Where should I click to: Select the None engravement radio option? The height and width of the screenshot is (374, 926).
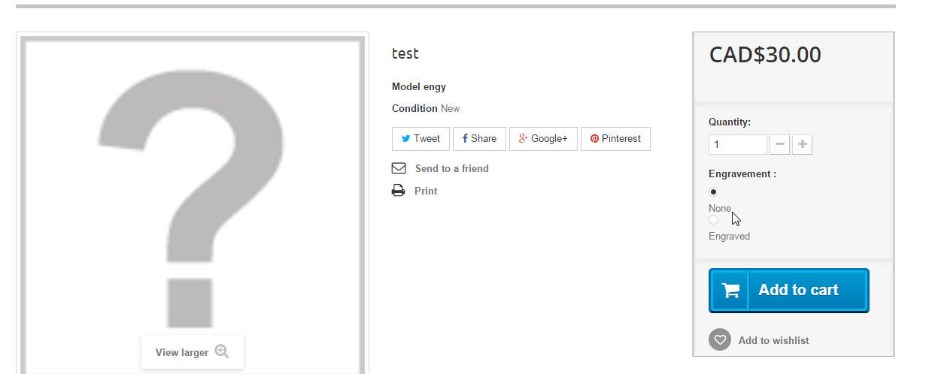(x=714, y=192)
